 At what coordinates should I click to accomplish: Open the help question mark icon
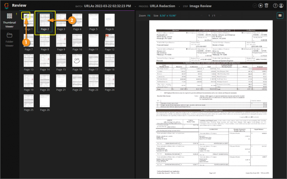point(275,6)
